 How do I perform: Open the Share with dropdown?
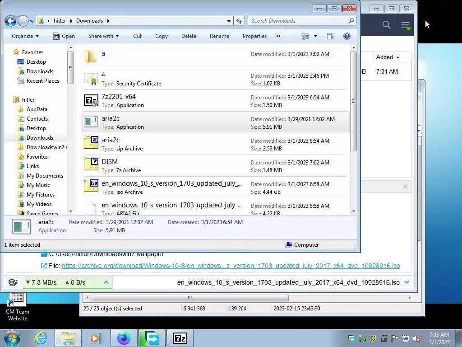(104, 36)
